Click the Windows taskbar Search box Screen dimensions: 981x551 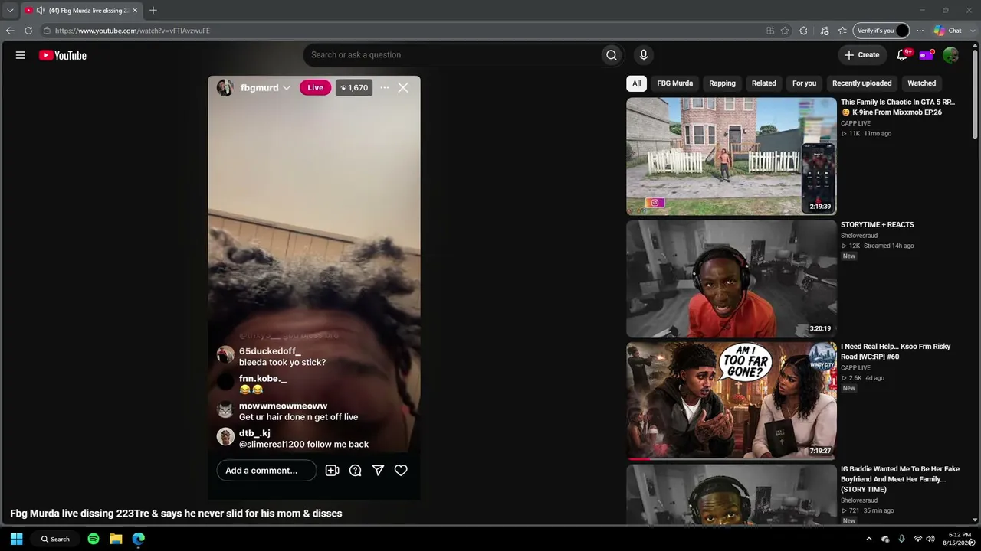57,540
